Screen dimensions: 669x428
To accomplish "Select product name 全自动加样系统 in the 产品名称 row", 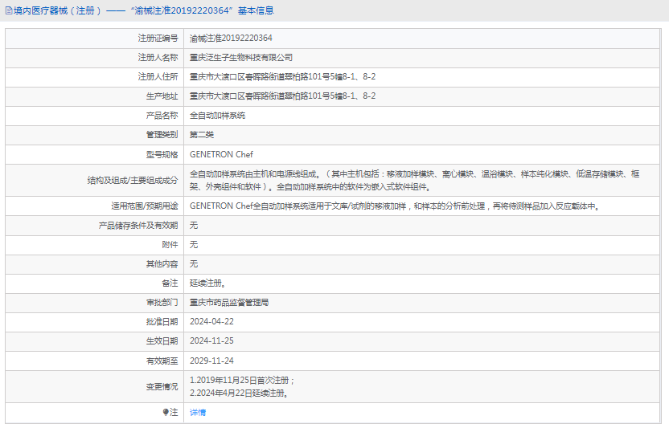I will tap(218, 116).
